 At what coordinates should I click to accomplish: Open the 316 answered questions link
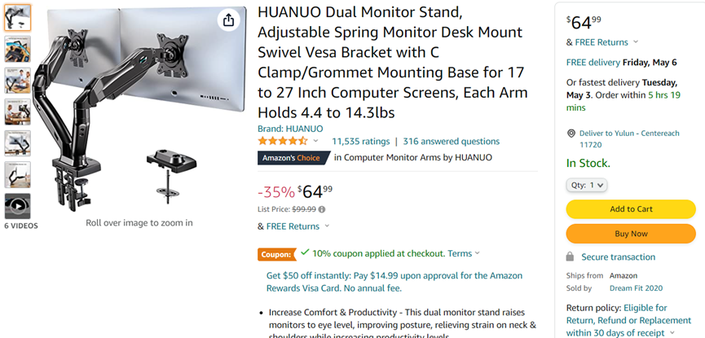click(451, 141)
